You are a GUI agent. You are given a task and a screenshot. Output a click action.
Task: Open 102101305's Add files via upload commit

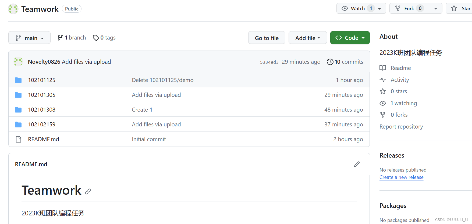click(x=156, y=95)
